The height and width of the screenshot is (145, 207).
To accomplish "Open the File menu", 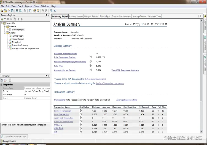I will click(2, 6).
